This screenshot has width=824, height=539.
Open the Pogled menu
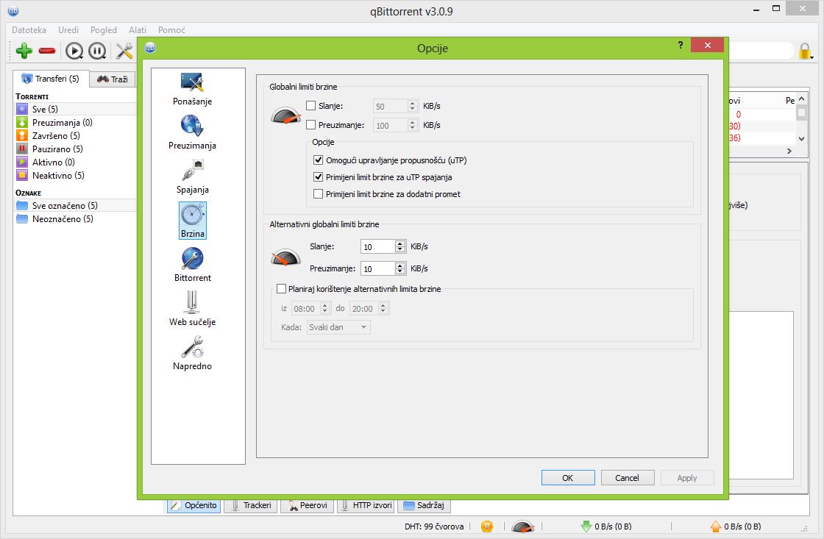[x=104, y=30]
